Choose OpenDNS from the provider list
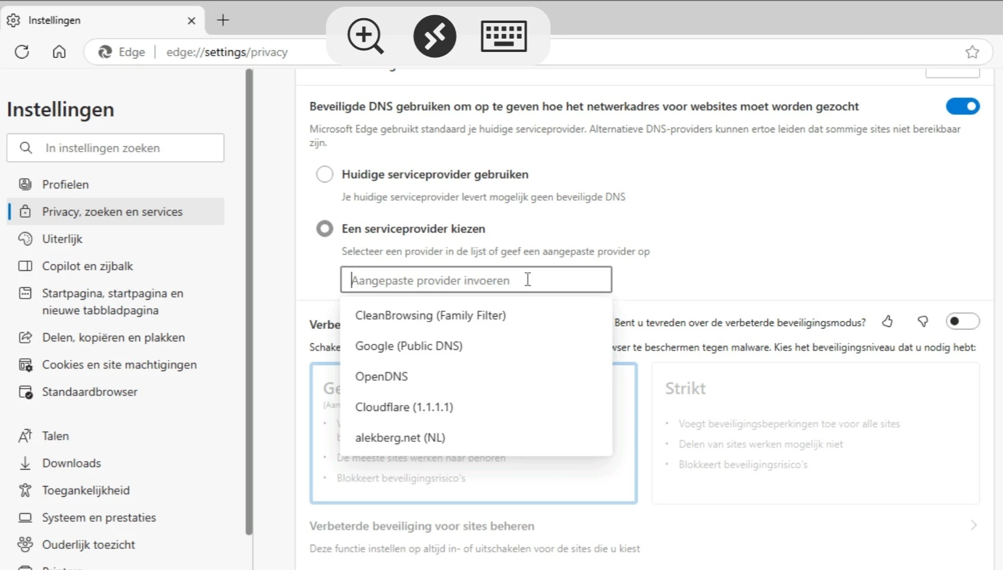 pyautogui.click(x=476, y=377)
